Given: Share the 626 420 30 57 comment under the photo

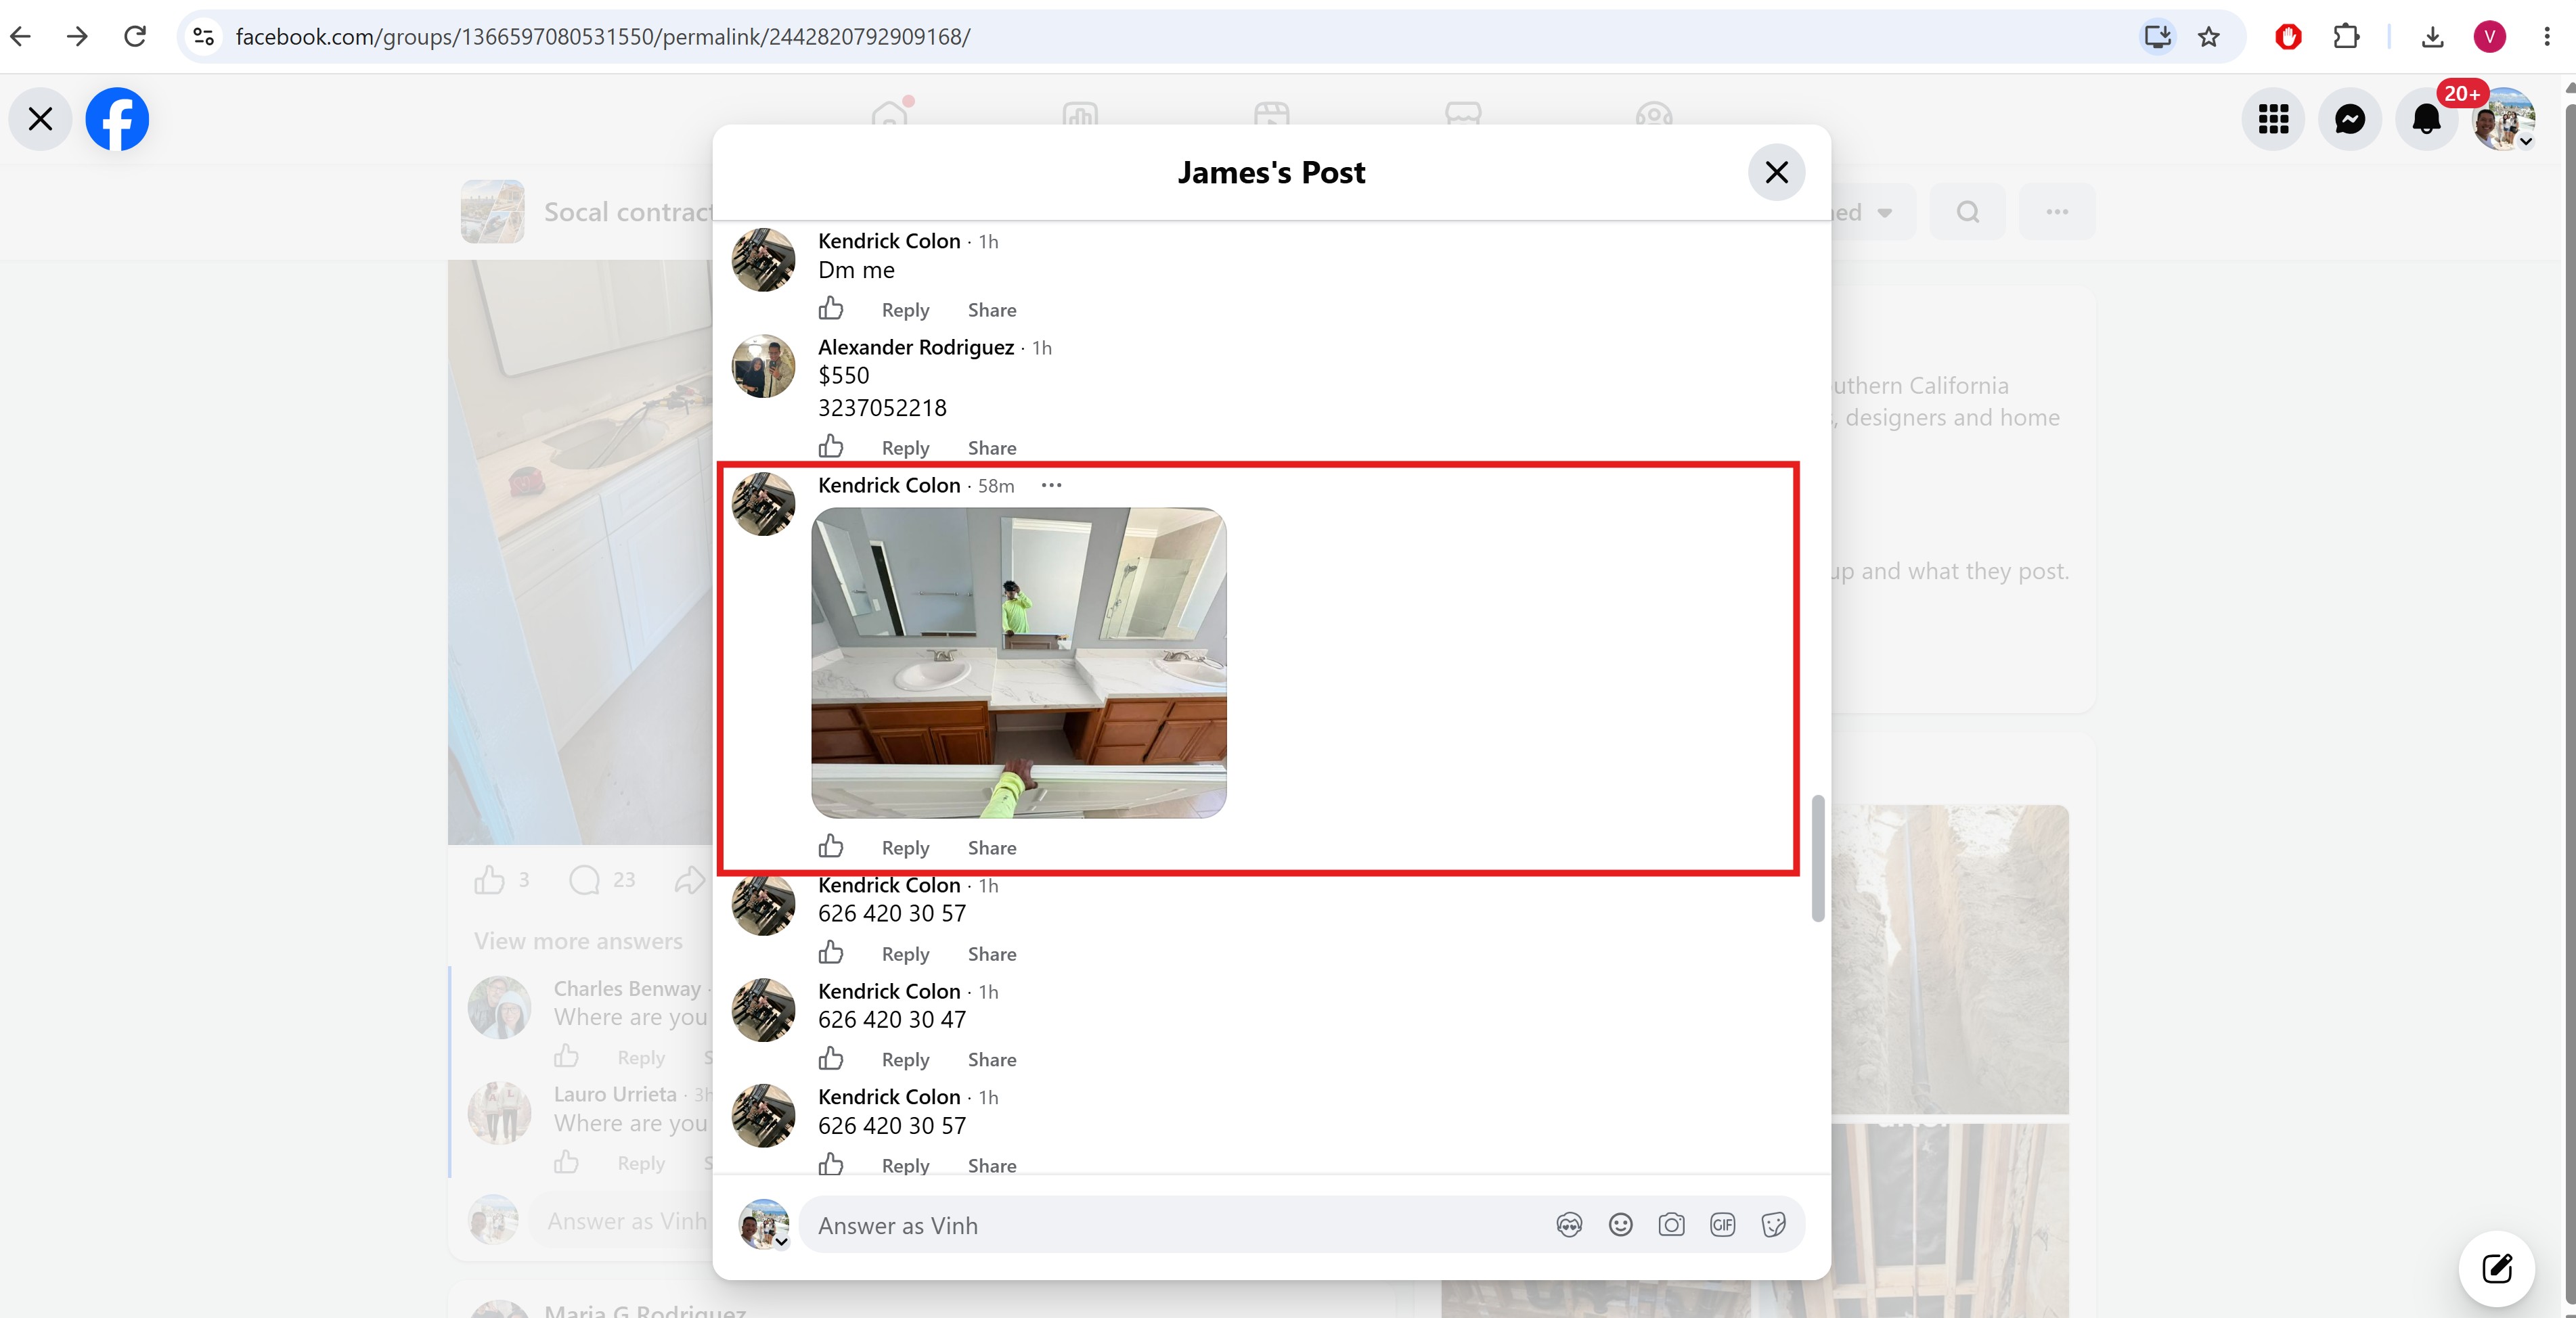Looking at the screenshot, I should point(992,954).
